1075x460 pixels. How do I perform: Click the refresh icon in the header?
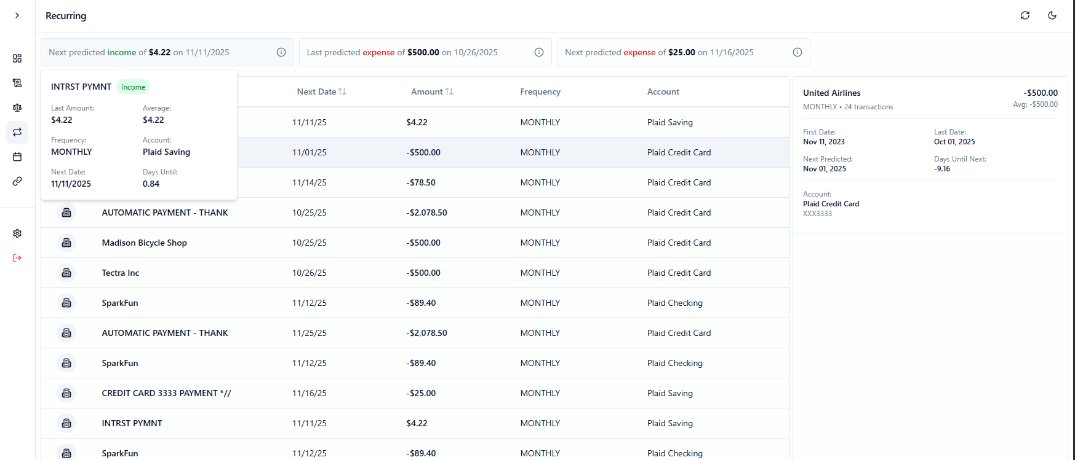(x=1025, y=15)
